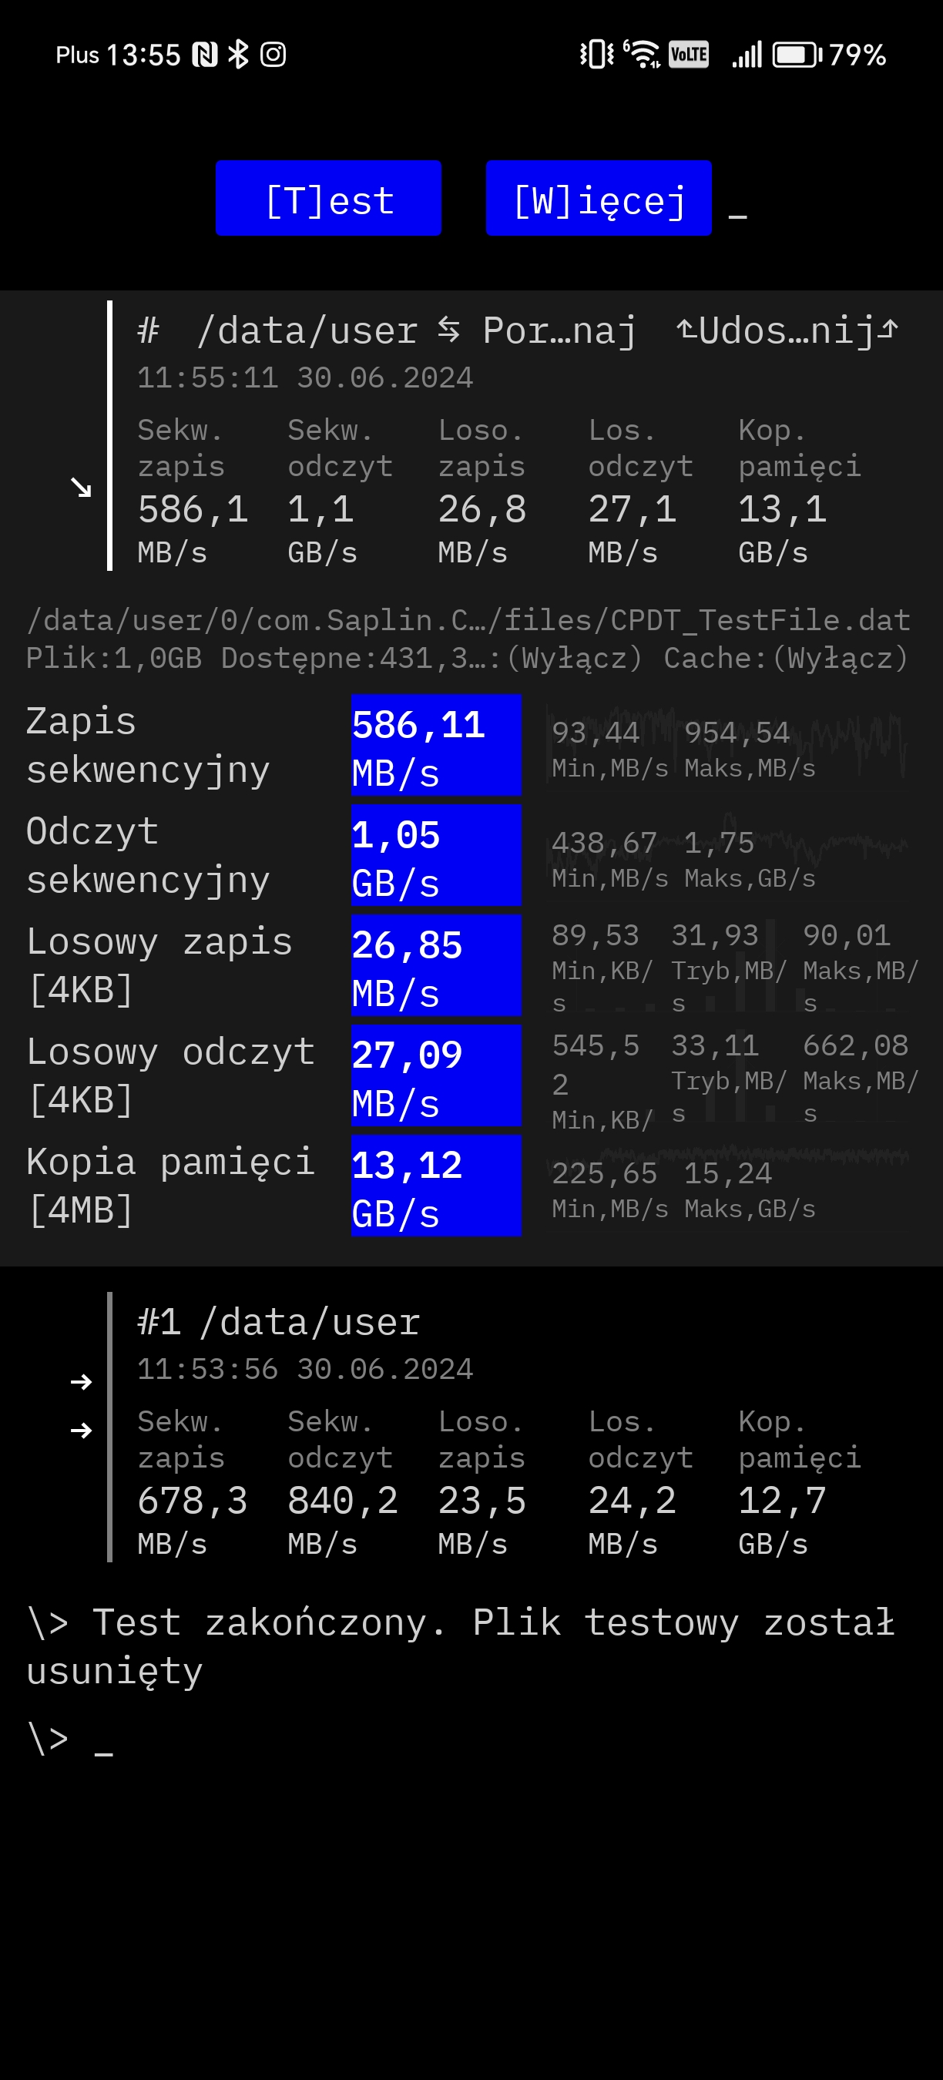Image resolution: width=943 pixels, height=2080 pixels.
Task: Tap the Wi-Fi status icon
Action: (x=643, y=54)
